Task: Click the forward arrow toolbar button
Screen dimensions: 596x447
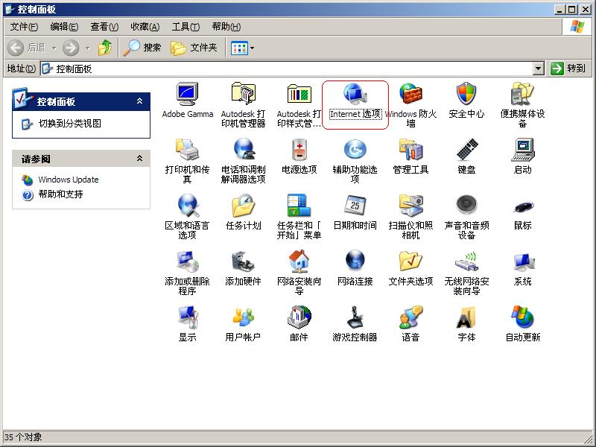Action: [x=71, y=48]
